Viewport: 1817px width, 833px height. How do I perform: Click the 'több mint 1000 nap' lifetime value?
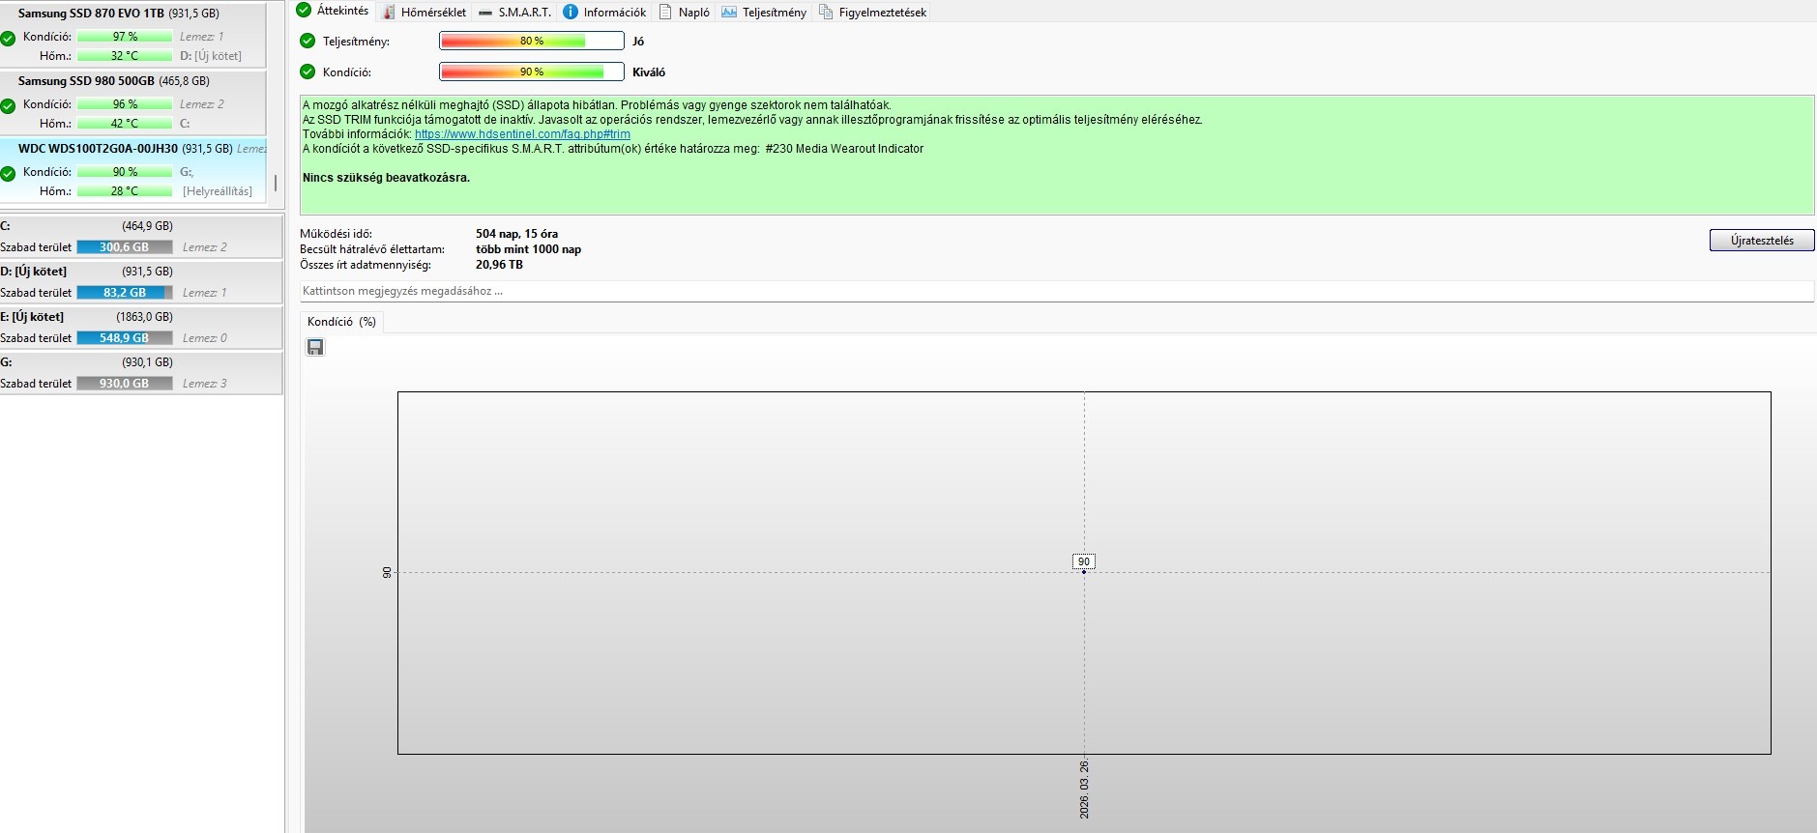pos(528,249)
